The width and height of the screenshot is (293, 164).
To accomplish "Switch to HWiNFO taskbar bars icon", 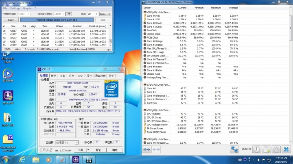I will coord(89,160).
